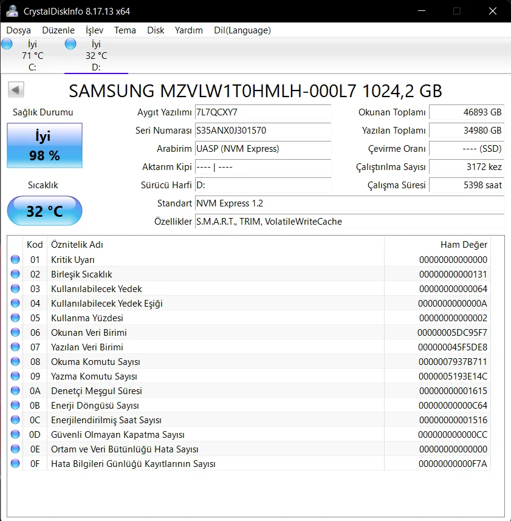Open the Tema menu

[x=125, y=30]
